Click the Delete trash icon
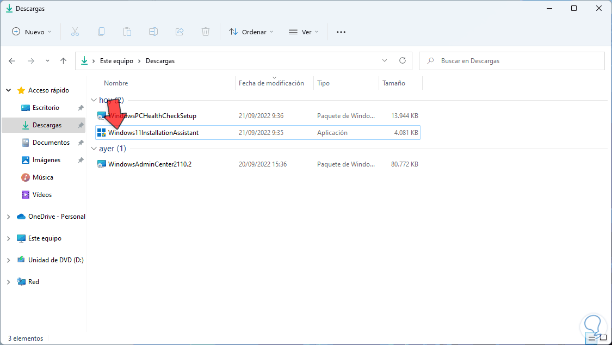The height and width of the screenshot is (345, 612). pyautogui.click(x=206, y=32)
